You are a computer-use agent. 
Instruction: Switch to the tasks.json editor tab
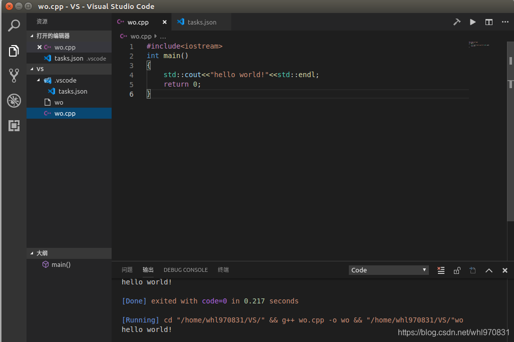click(201, 22)
